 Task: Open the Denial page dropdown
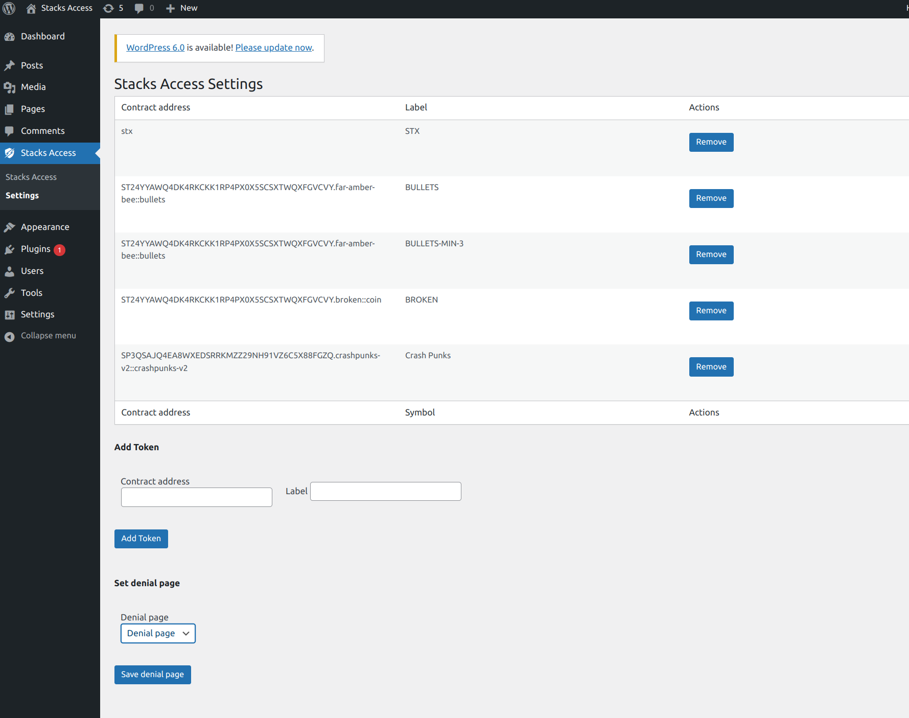158,634
